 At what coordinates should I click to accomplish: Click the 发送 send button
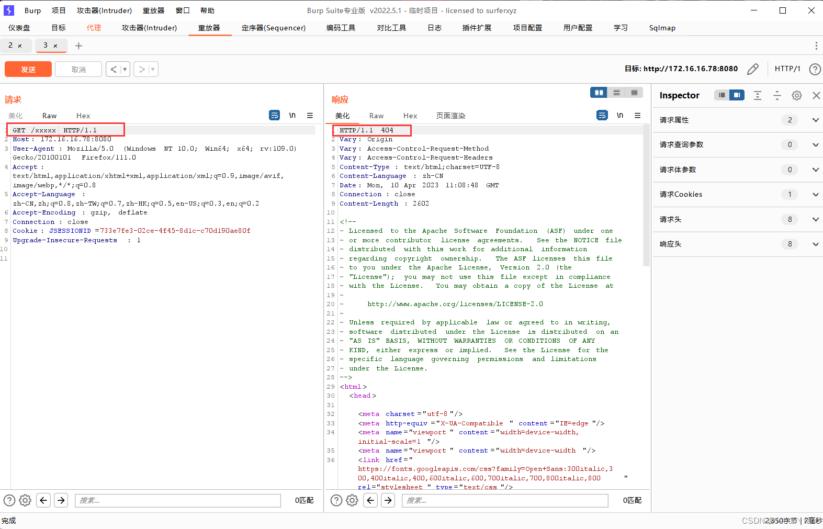[x=28, y=69]
